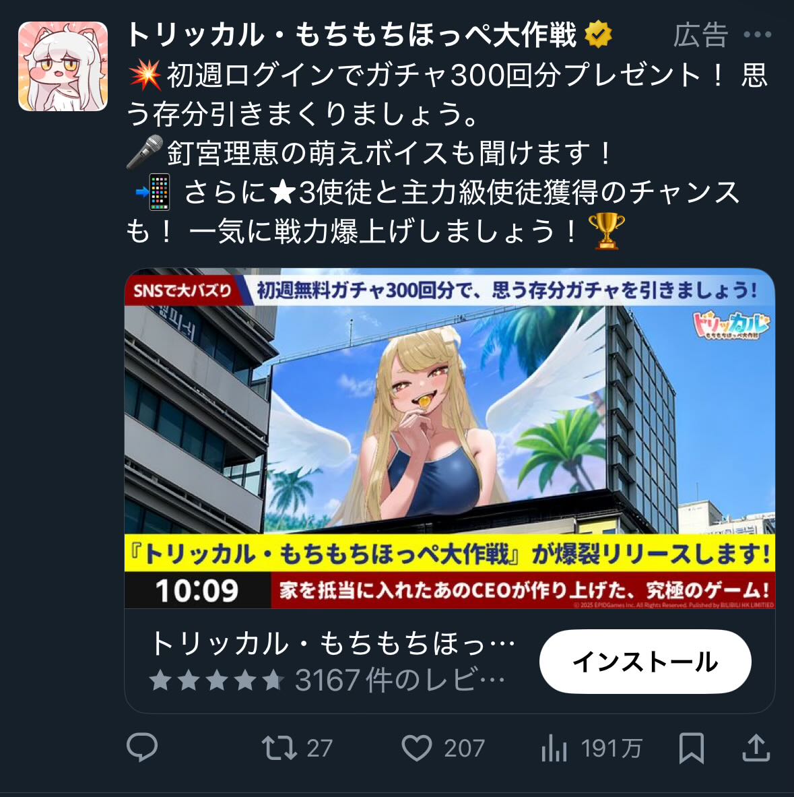The height and width of the screenshot is (797, 794).
Task: Repost this ad using the retweet icon
Action: coord(279,748)
